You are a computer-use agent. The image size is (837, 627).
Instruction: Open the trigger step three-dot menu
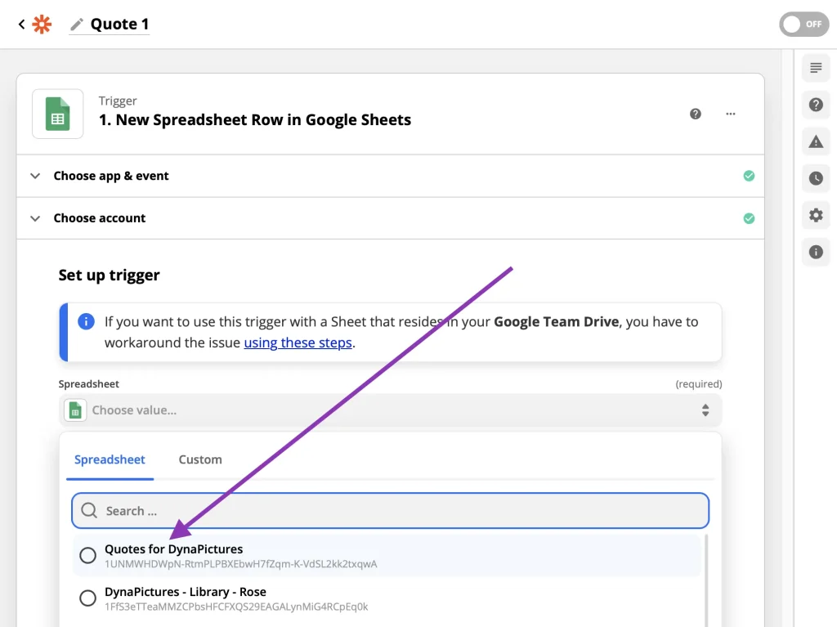click(x=730, y=114)
